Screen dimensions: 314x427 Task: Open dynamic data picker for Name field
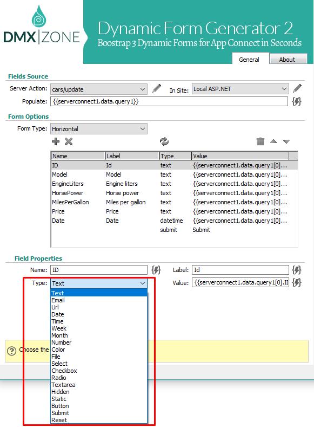[x=156, y=270]
